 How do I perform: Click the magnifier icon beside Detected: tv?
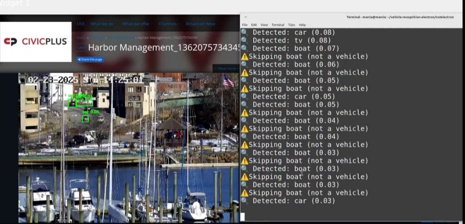(244, 41)
